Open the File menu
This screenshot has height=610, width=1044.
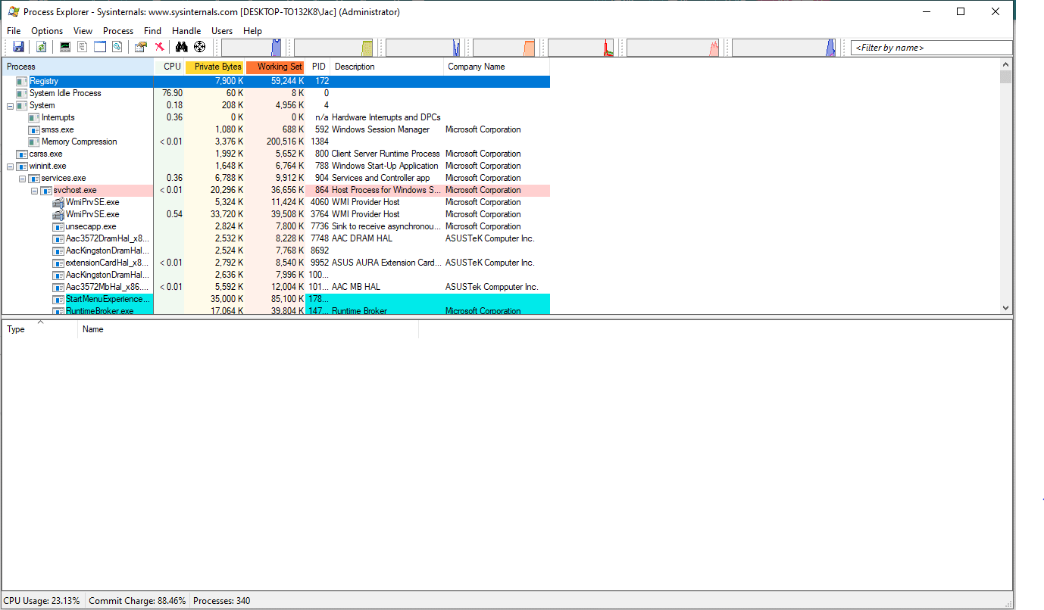click(14, 31)
